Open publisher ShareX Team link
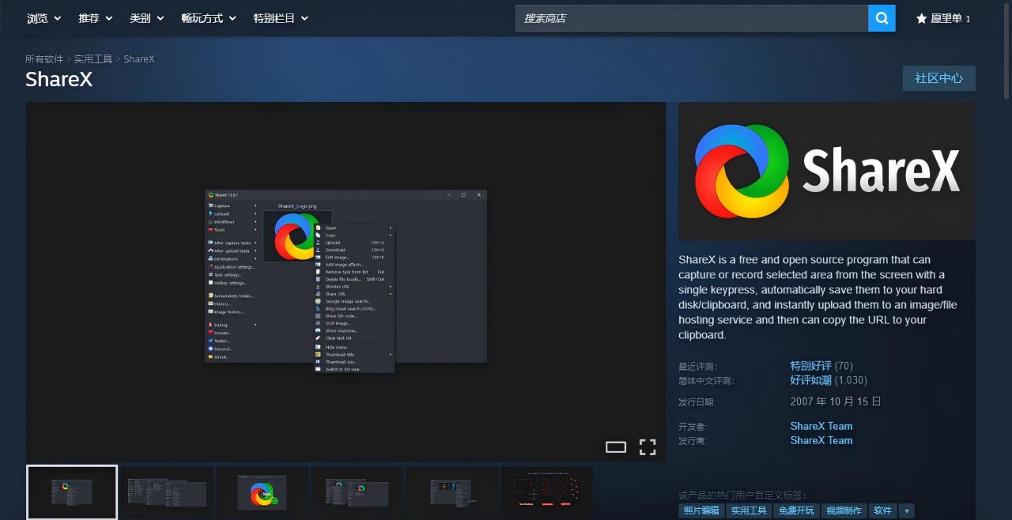1012x520 pixels. 821,440
